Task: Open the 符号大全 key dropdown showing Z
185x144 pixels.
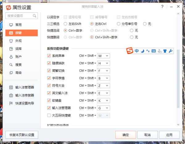Action: 104,86
